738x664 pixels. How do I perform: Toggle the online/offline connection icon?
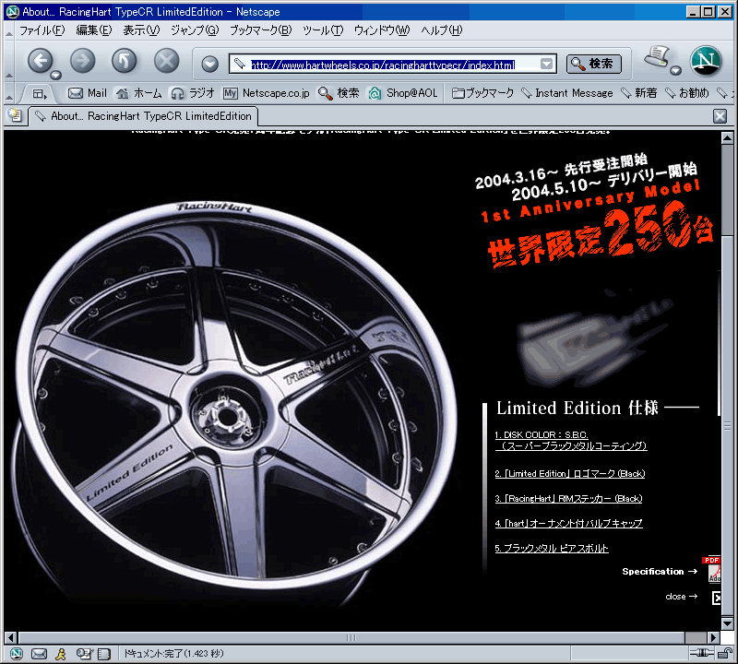pos(701,653)
